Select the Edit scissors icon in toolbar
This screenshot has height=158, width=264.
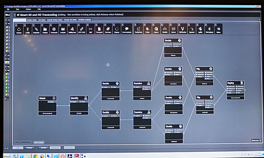pos(91,29)
